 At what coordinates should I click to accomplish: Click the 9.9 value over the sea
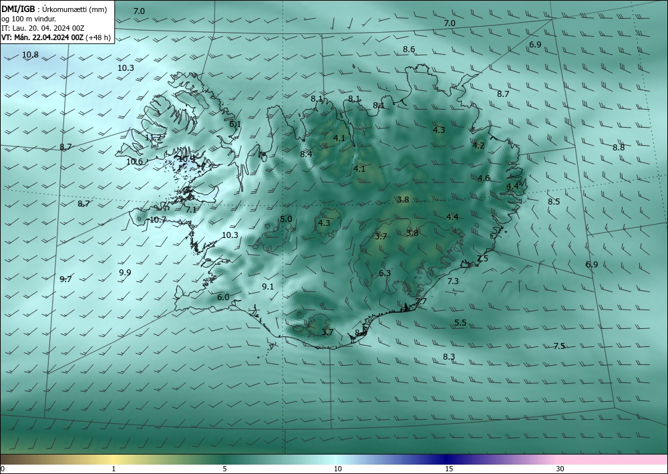[126, 272]
